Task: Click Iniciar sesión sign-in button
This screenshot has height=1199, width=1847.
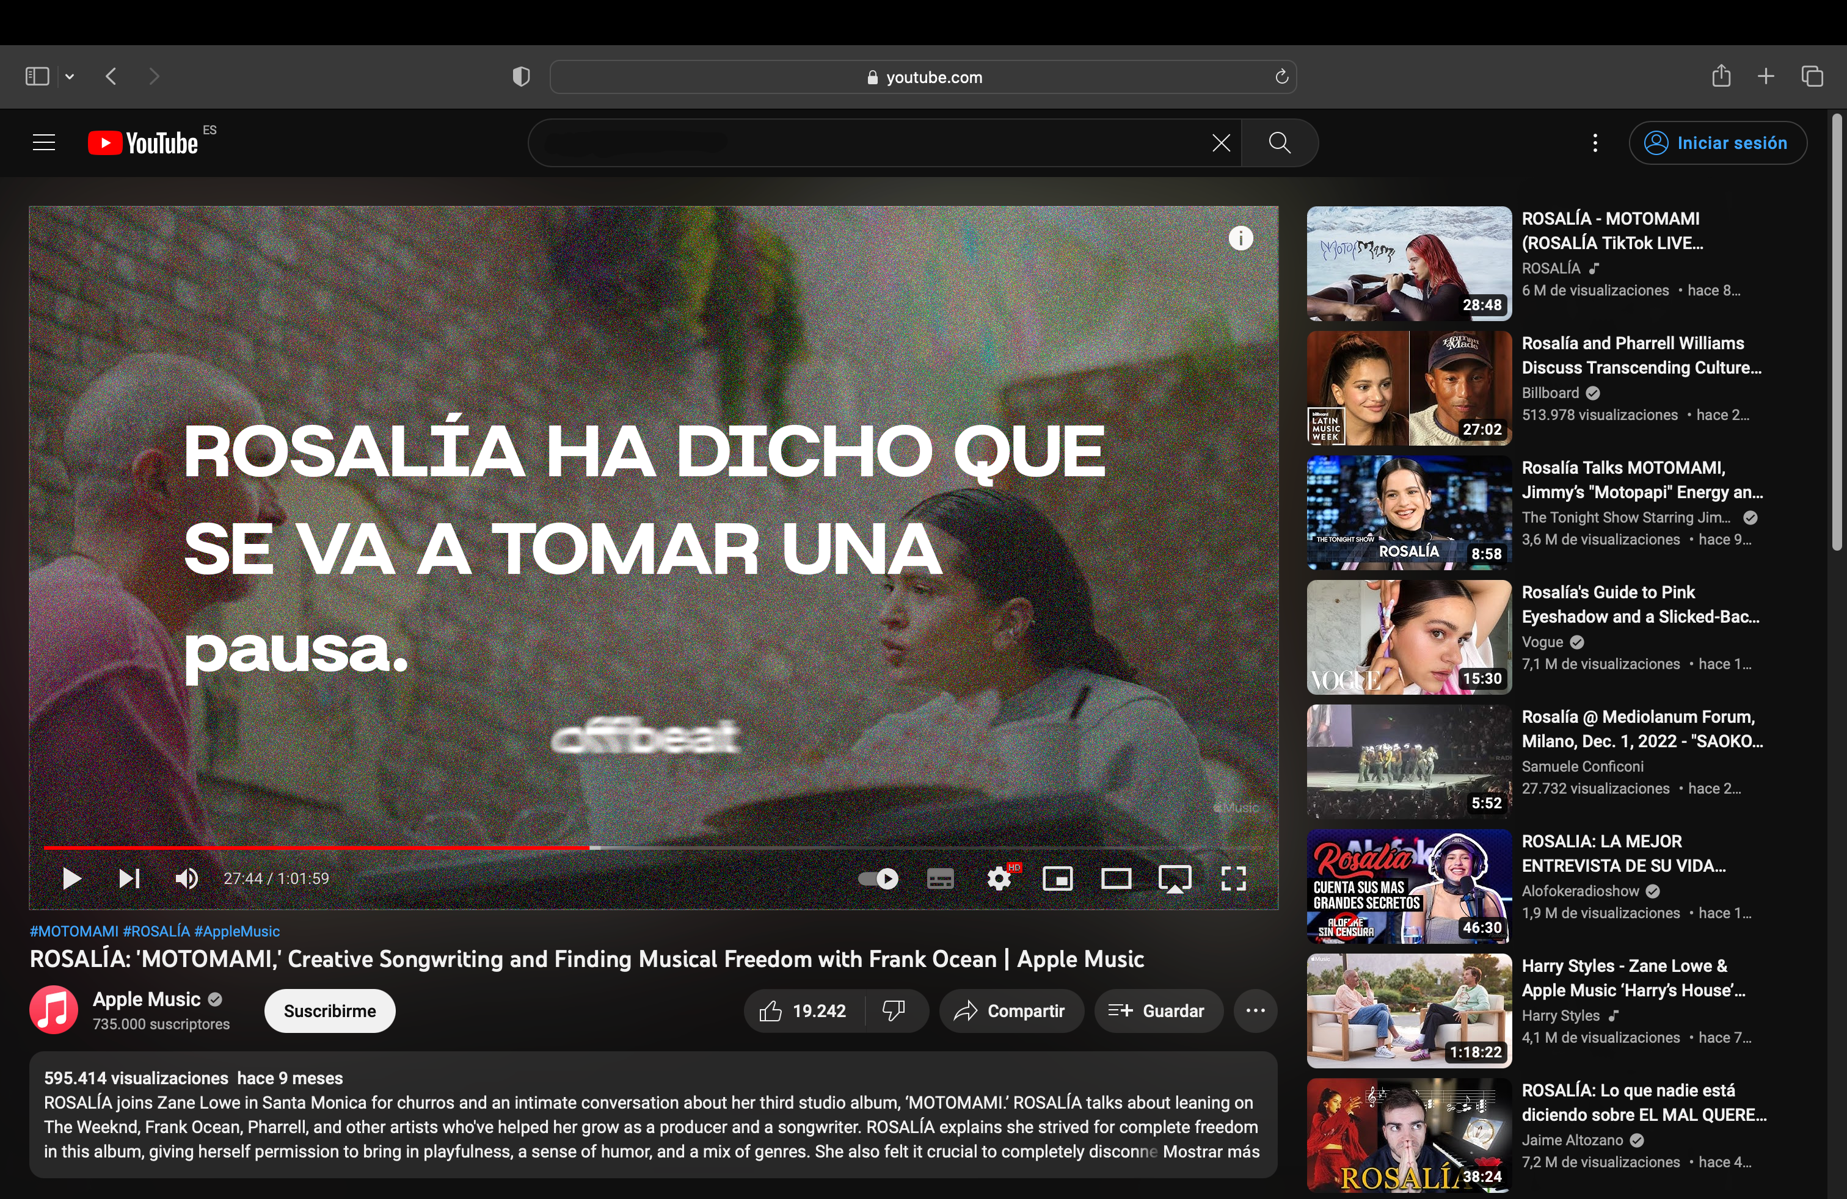Action: coord(1718,143)
